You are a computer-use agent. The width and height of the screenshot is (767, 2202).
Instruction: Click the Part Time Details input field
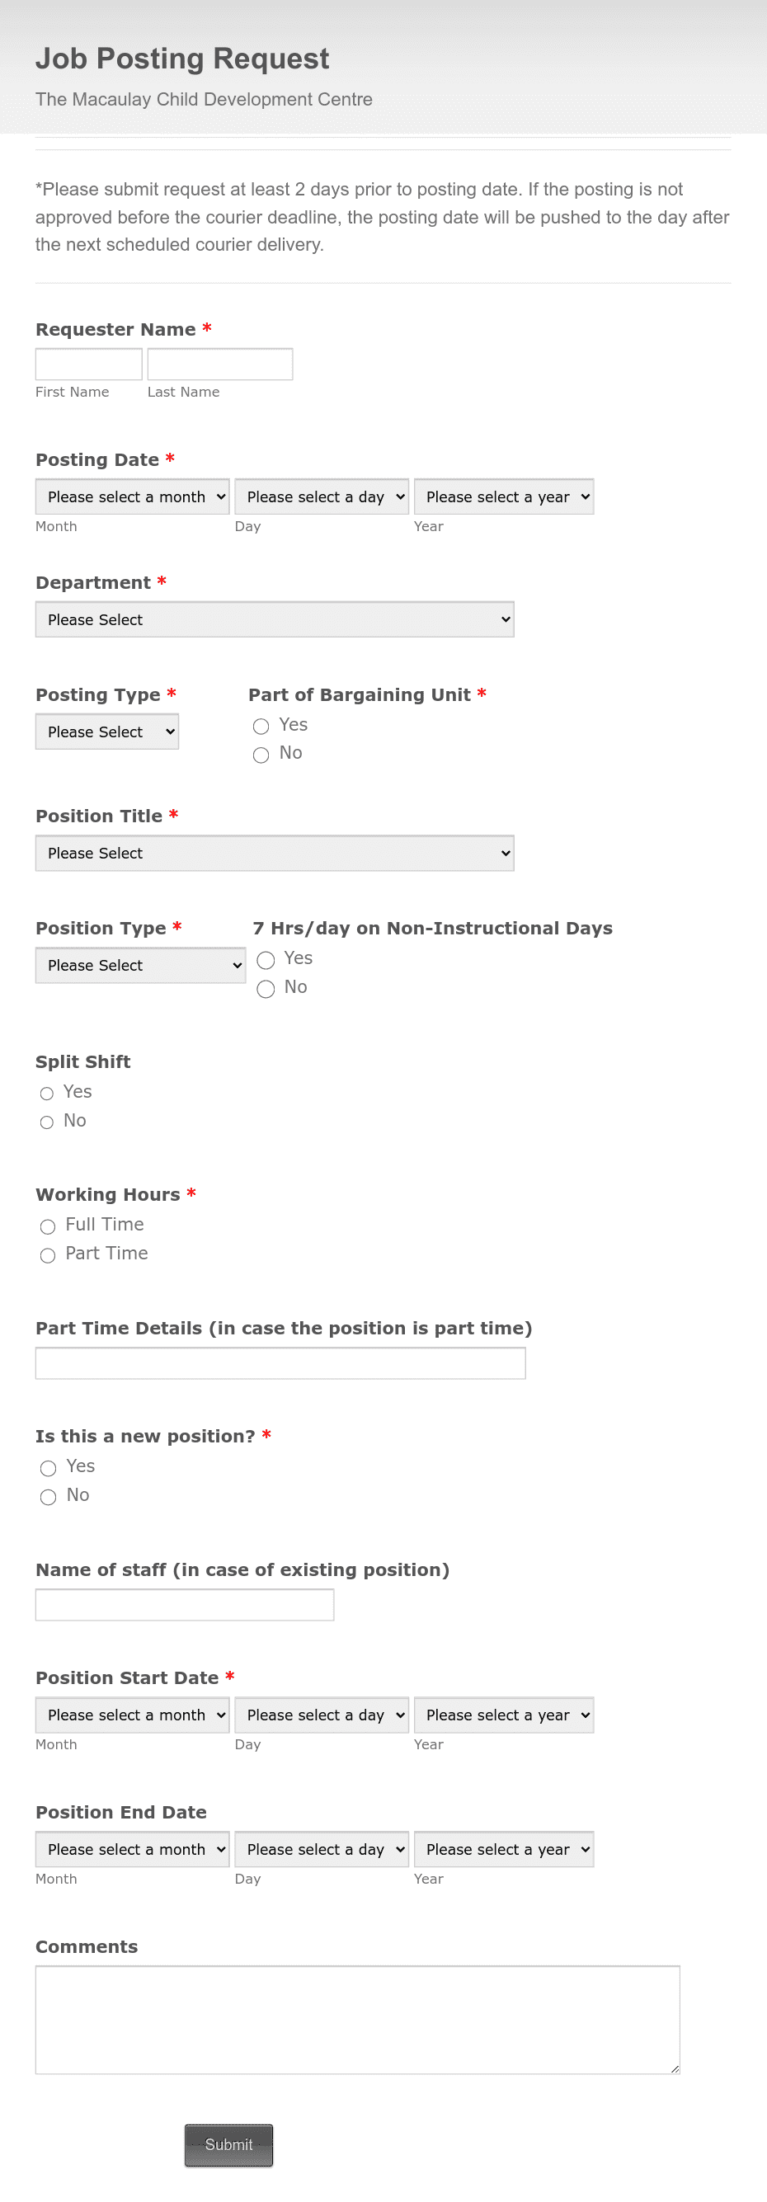tap(280, 1362)
